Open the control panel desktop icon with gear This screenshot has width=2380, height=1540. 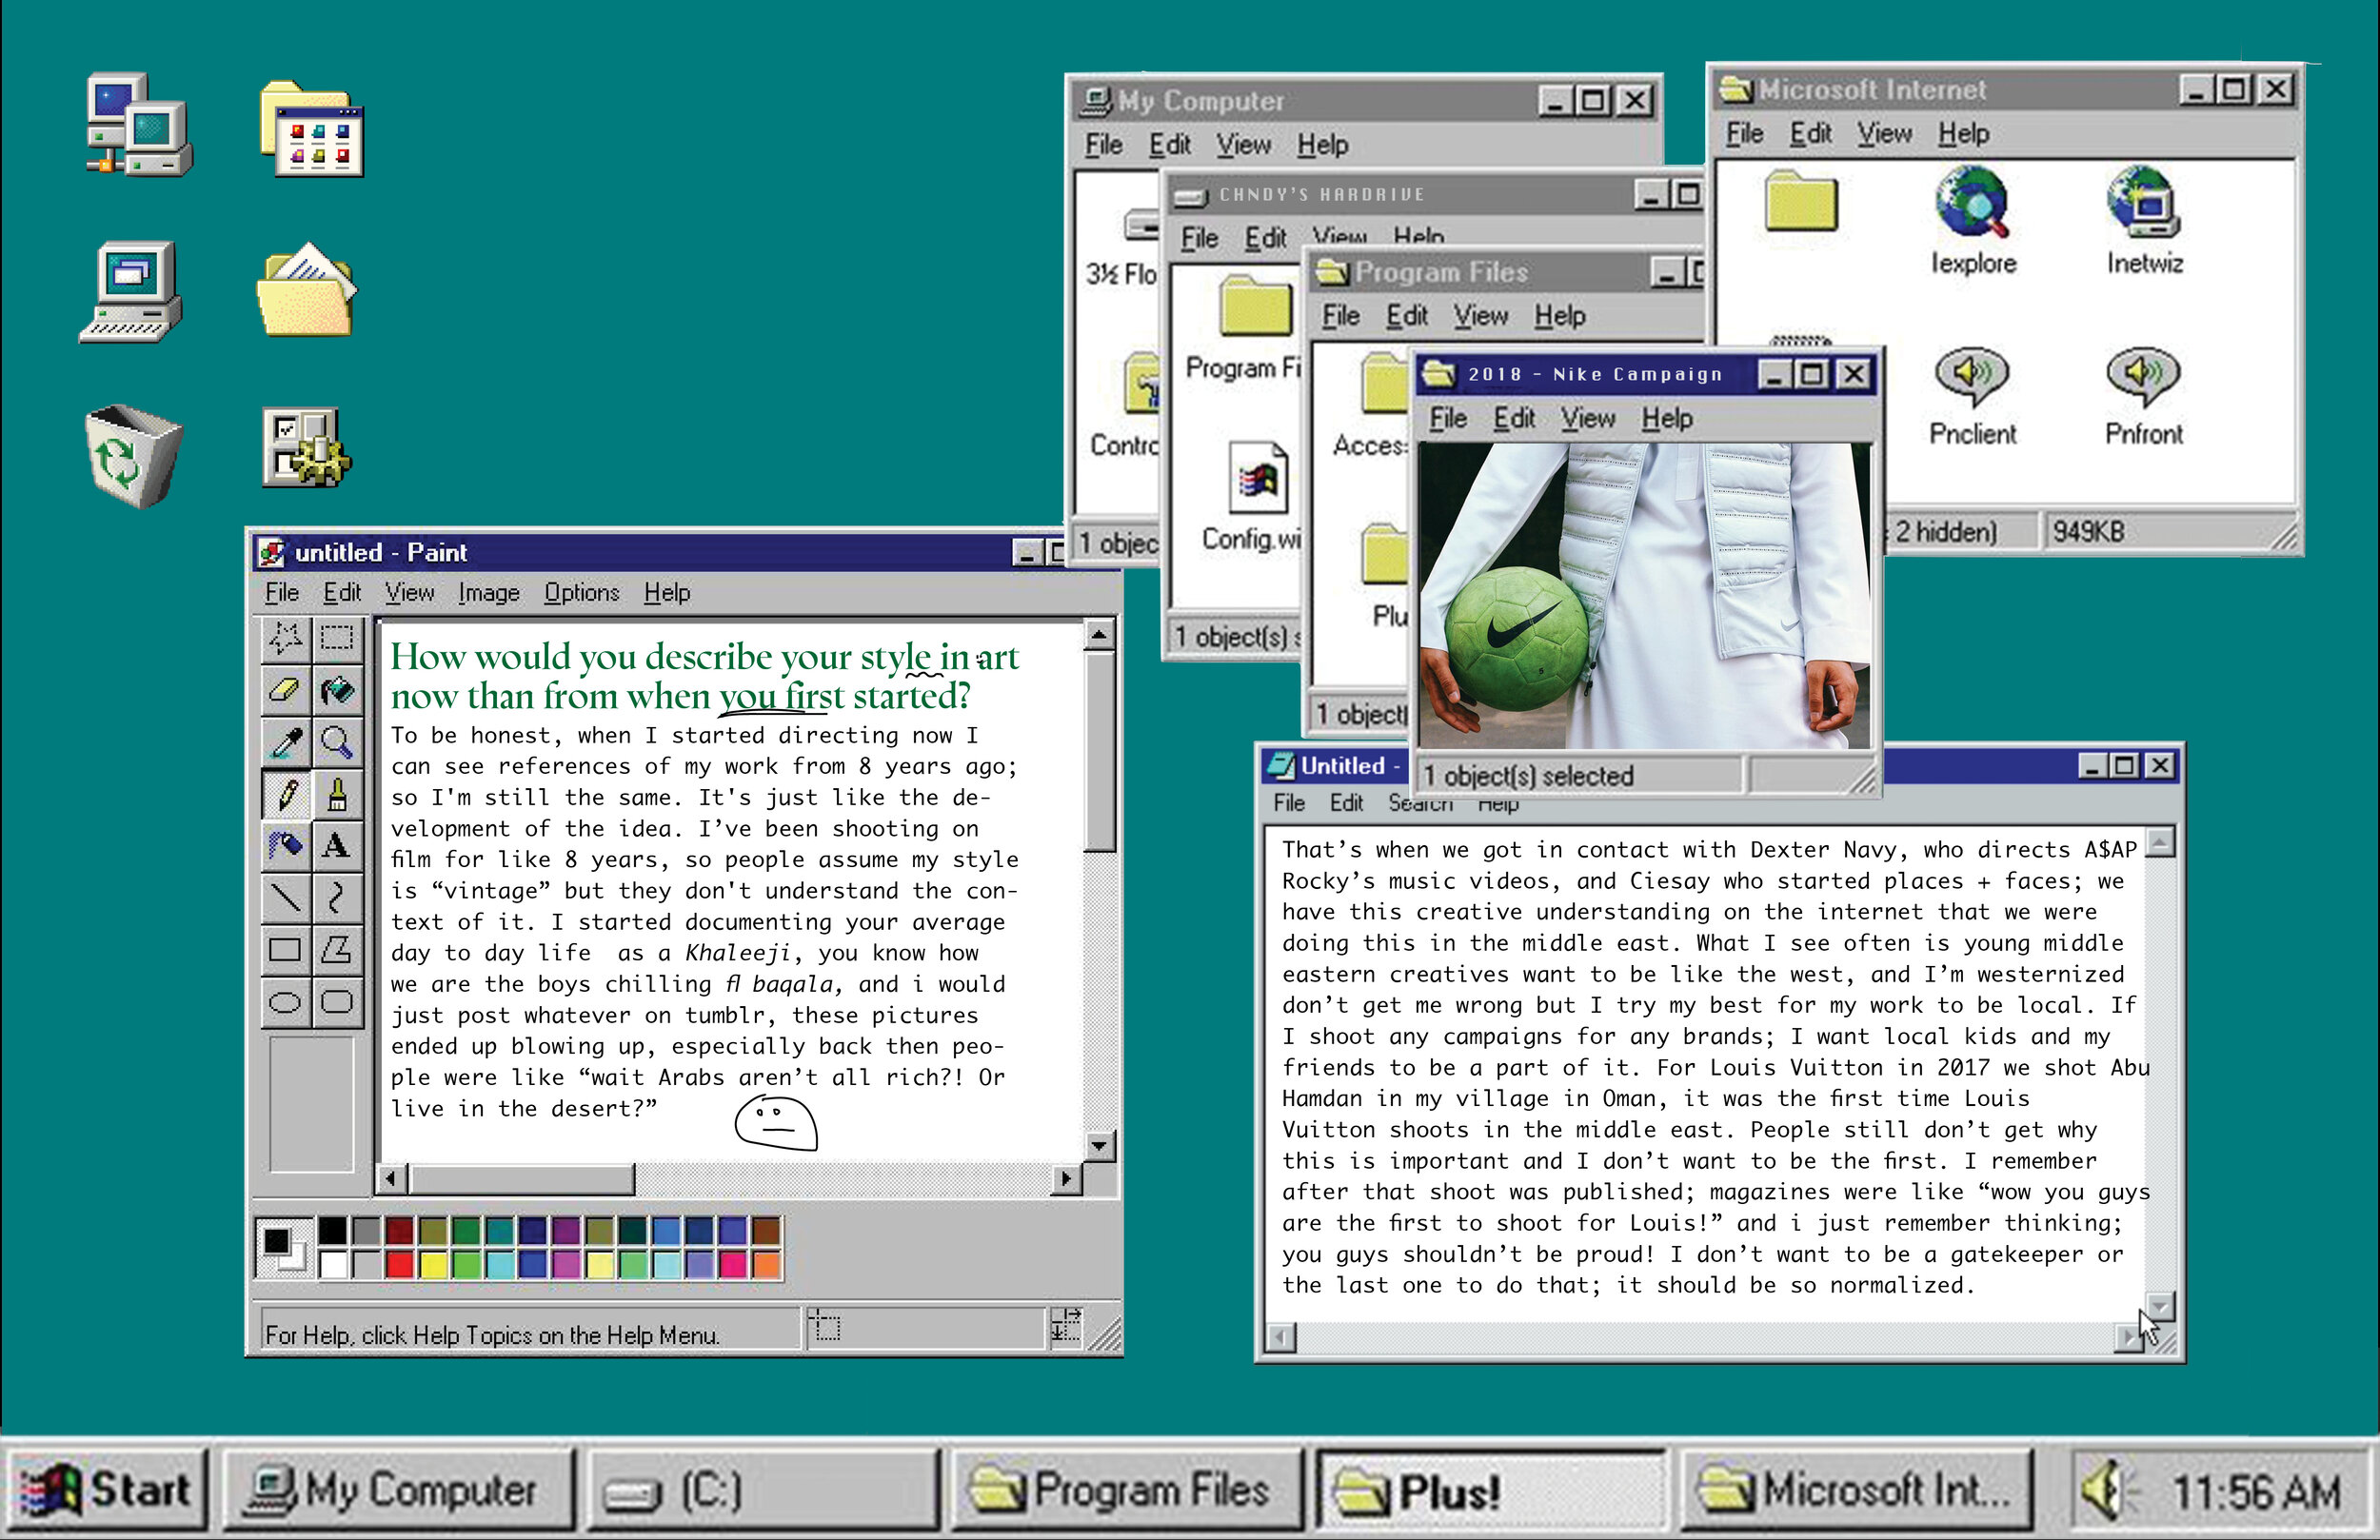click(x=307, y=447)
